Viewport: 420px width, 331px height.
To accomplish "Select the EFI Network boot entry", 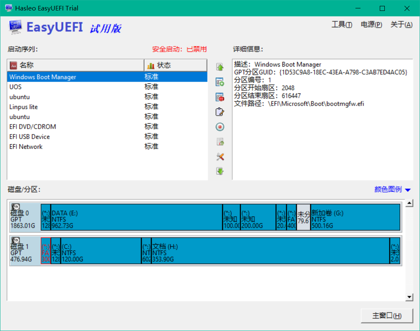I will tap(107, 147).
